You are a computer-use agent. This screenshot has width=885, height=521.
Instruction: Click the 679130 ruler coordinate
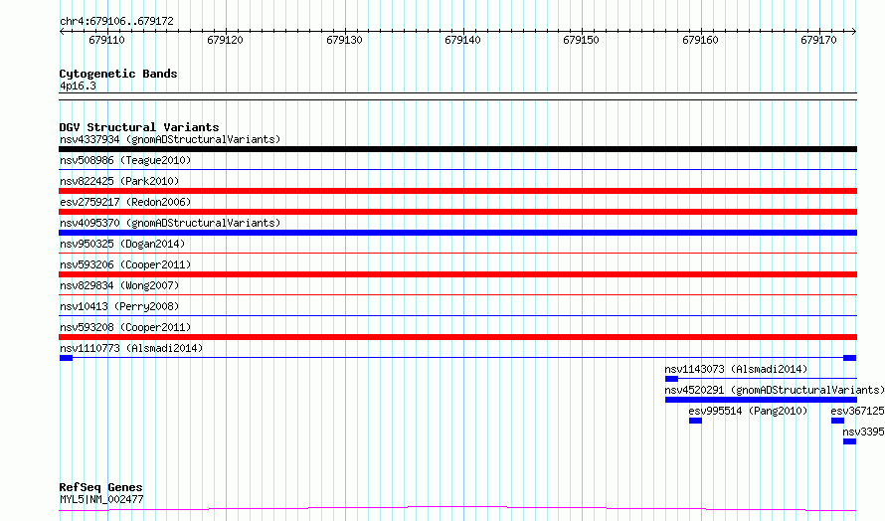(x=344, y=40)
